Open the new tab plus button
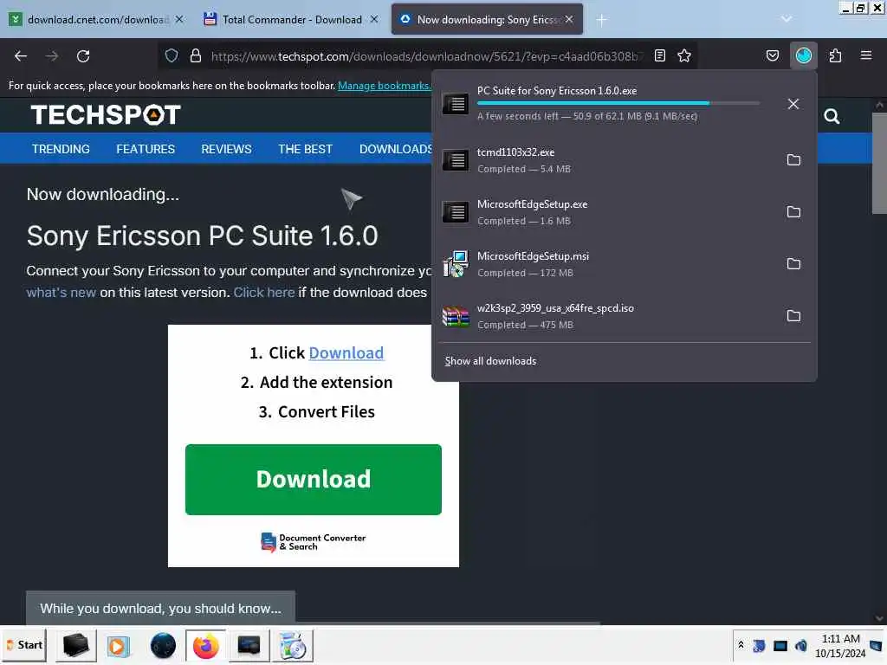 click(x=601, y=20)
